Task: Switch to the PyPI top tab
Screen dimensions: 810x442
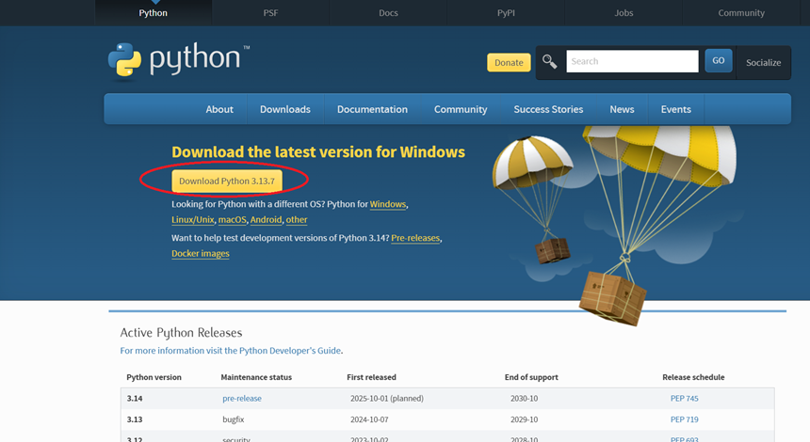Action: point(506,13)
